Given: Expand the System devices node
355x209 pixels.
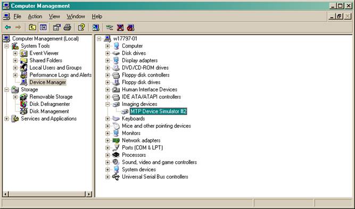Looking at the screenshot, I should (x=108, y=170).
